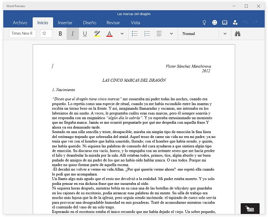Toggle Bold formatting
This screenshot has width=268, height=217.
(x=60, y=33)
